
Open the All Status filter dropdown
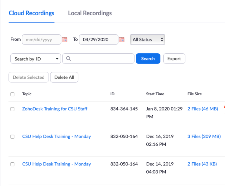pyautogui.click(x=147, y=39)
